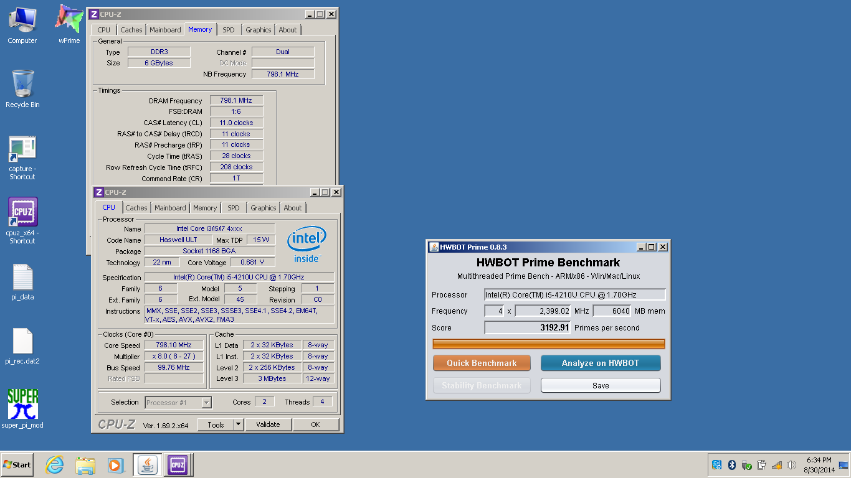Image resolution: width=851 pixels, height=478 pixels.
Task: Open About tab in front CPU-Z window
Action: point(293,208)
